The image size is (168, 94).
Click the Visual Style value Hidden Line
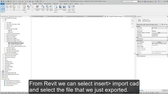[x=159, y=36]
